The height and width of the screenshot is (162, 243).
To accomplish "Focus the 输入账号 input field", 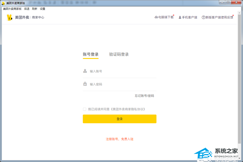I will coord(122,71).
